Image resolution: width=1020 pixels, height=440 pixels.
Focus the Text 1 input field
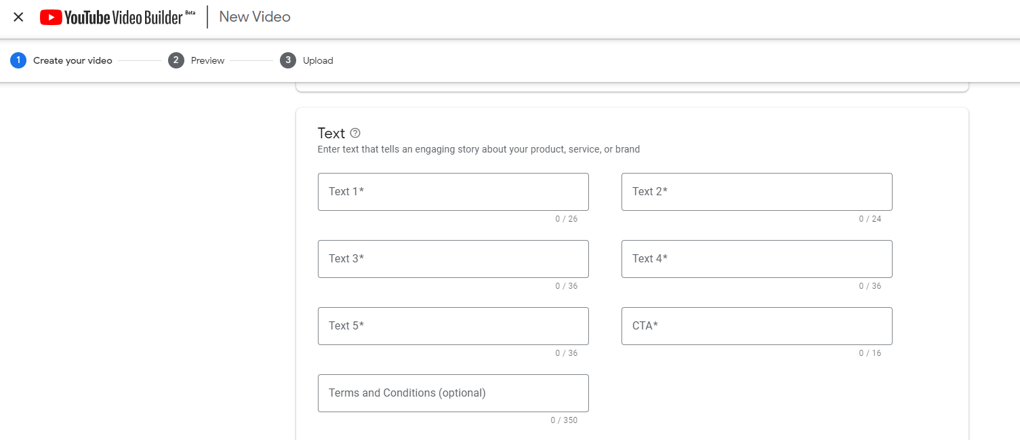(x=453, y=192)
